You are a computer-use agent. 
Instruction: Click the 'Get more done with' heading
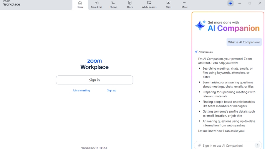pyautogui.click(x=223, y=22)
